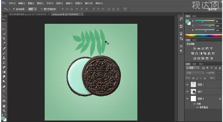Image resolution: width=223 pixels, height=122 pixels.
Task: Hide the 饼干 layer
Action: point(187,92)
